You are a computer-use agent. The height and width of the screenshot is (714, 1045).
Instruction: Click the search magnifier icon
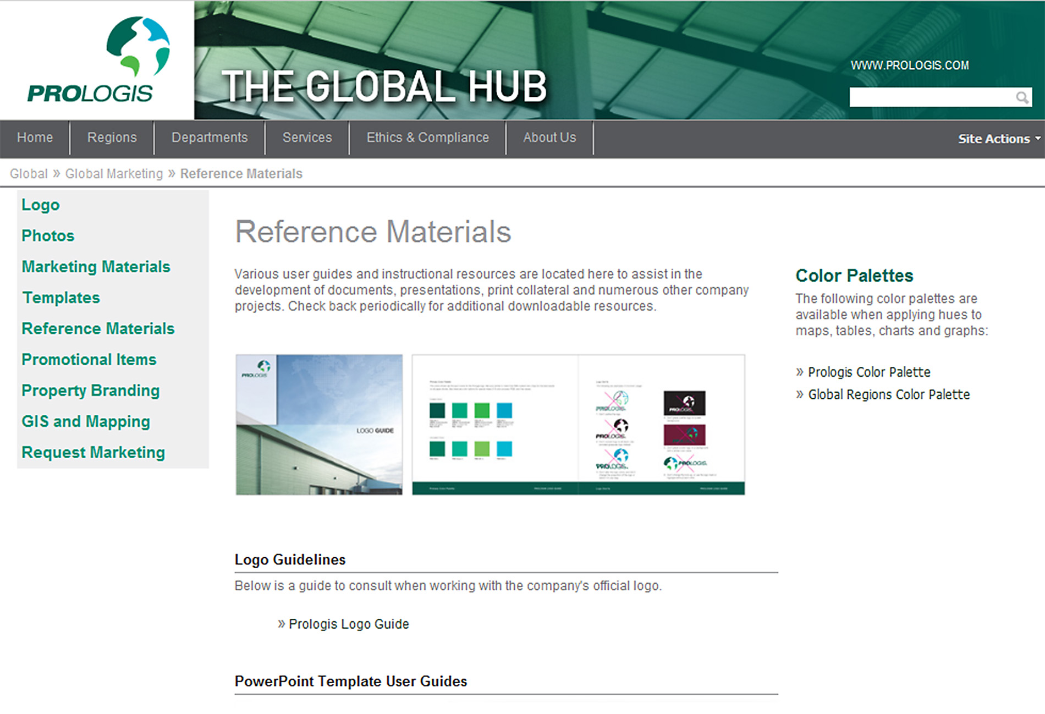[x=1022, y=97]
